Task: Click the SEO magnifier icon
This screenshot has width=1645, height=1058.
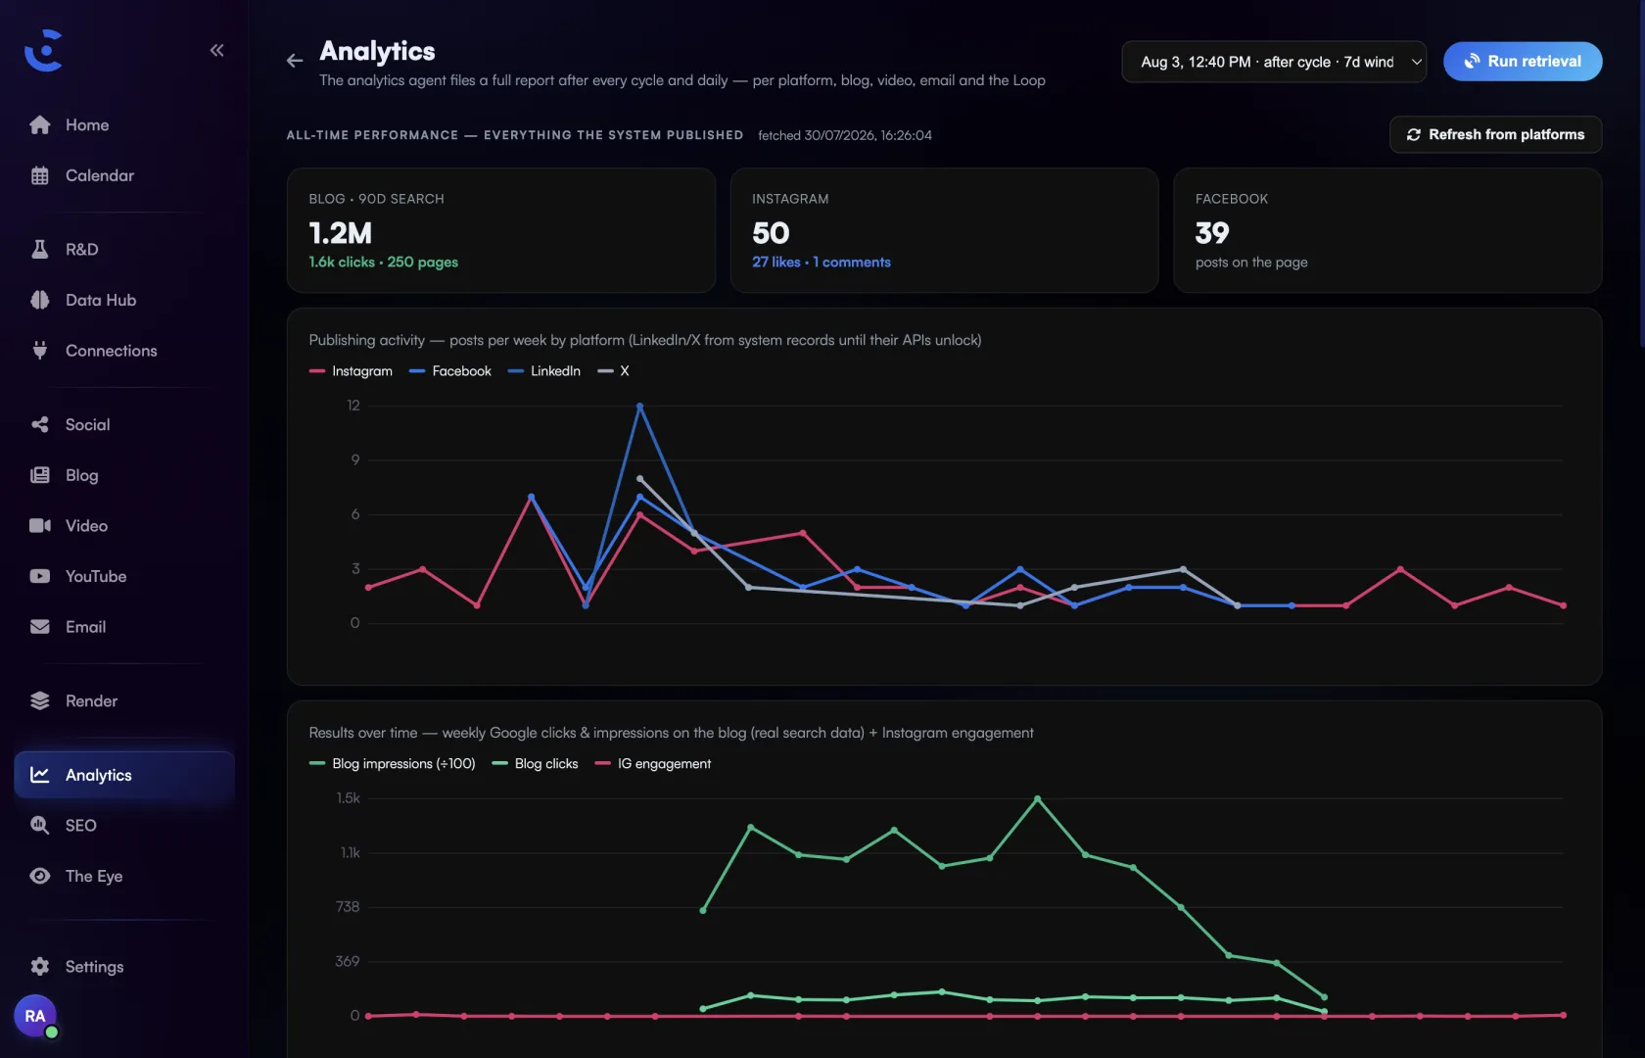Action: (x=40, y=825)
